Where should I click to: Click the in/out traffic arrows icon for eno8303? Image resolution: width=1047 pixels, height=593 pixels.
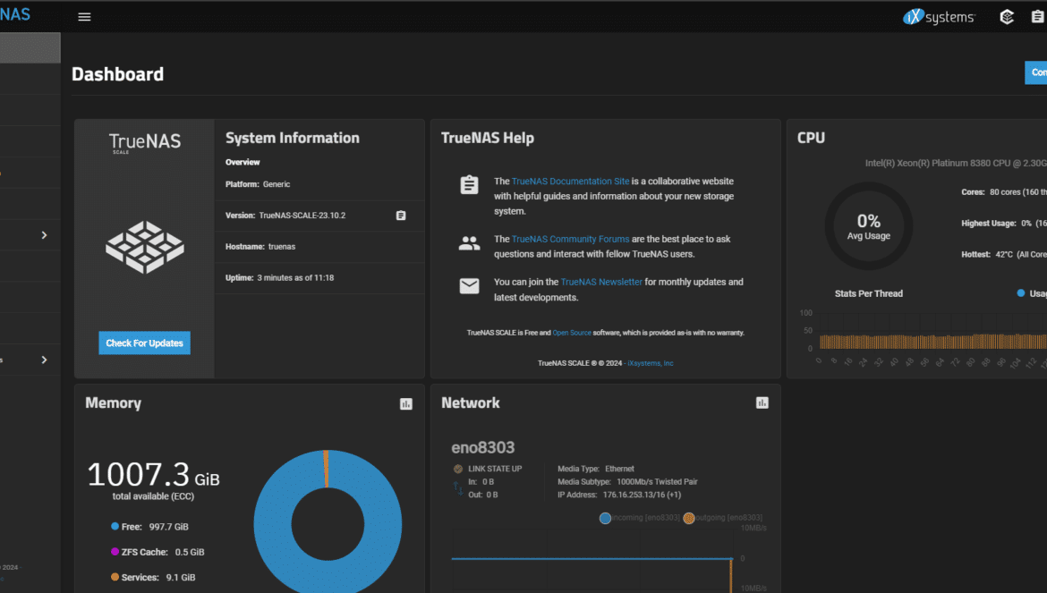click(458, 488)
